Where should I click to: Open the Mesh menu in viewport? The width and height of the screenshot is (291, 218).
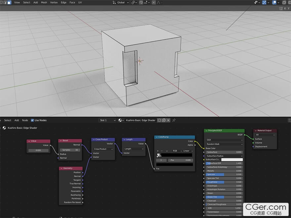44,2
